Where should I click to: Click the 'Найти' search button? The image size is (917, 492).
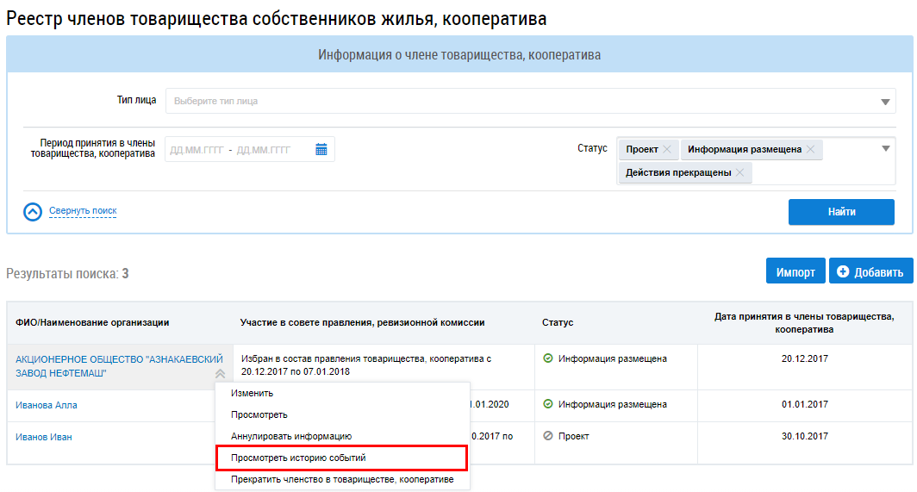(841, 212)
